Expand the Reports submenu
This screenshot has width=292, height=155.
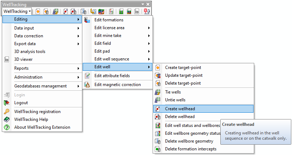pyautogui.click(x=42, y=68)
